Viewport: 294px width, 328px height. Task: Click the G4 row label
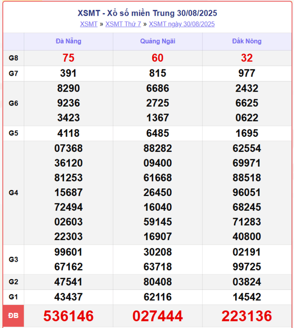[x=13, y=192]
